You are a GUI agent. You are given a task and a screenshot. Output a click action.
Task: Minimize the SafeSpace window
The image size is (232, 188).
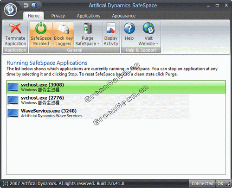(208, 6)
